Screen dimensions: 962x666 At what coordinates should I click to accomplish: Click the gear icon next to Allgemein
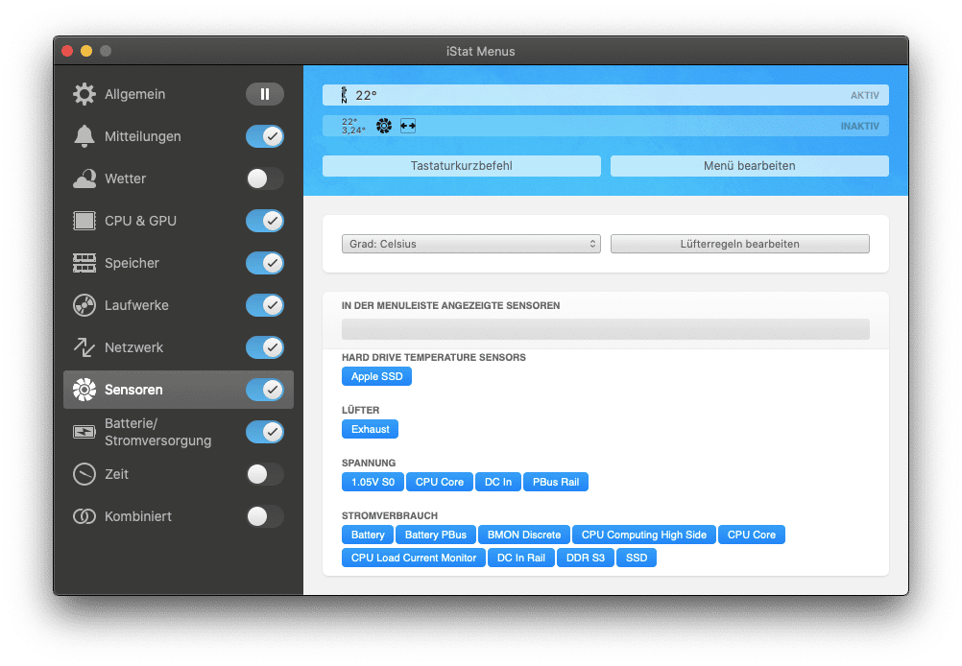(x=84, y=94)
